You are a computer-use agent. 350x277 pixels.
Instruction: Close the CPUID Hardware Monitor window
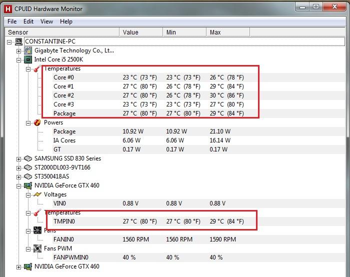tap(334, 7)
